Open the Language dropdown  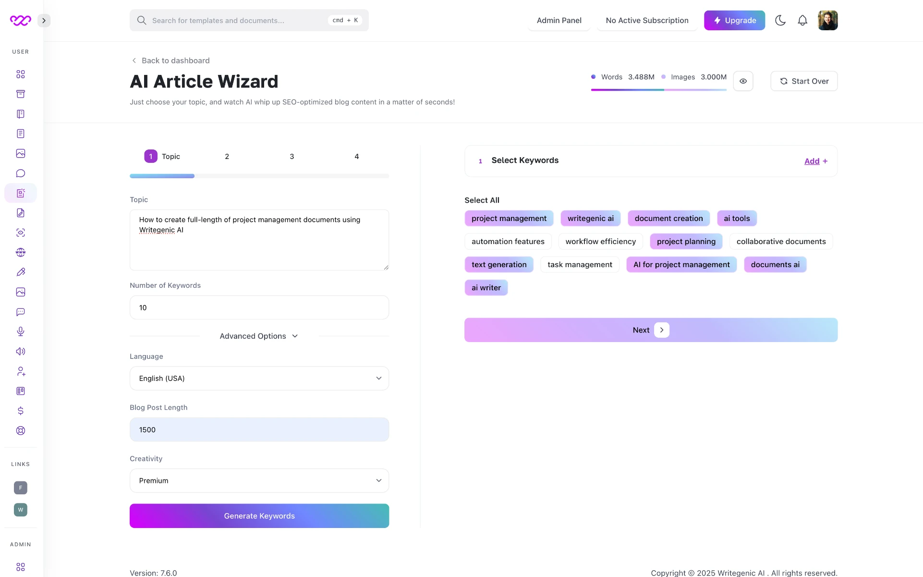[259, 379]
